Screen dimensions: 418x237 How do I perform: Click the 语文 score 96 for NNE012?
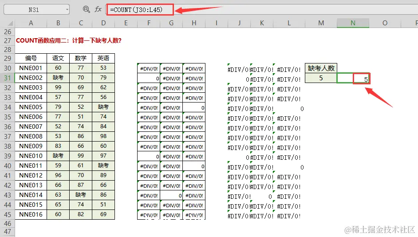coord(58,175)
